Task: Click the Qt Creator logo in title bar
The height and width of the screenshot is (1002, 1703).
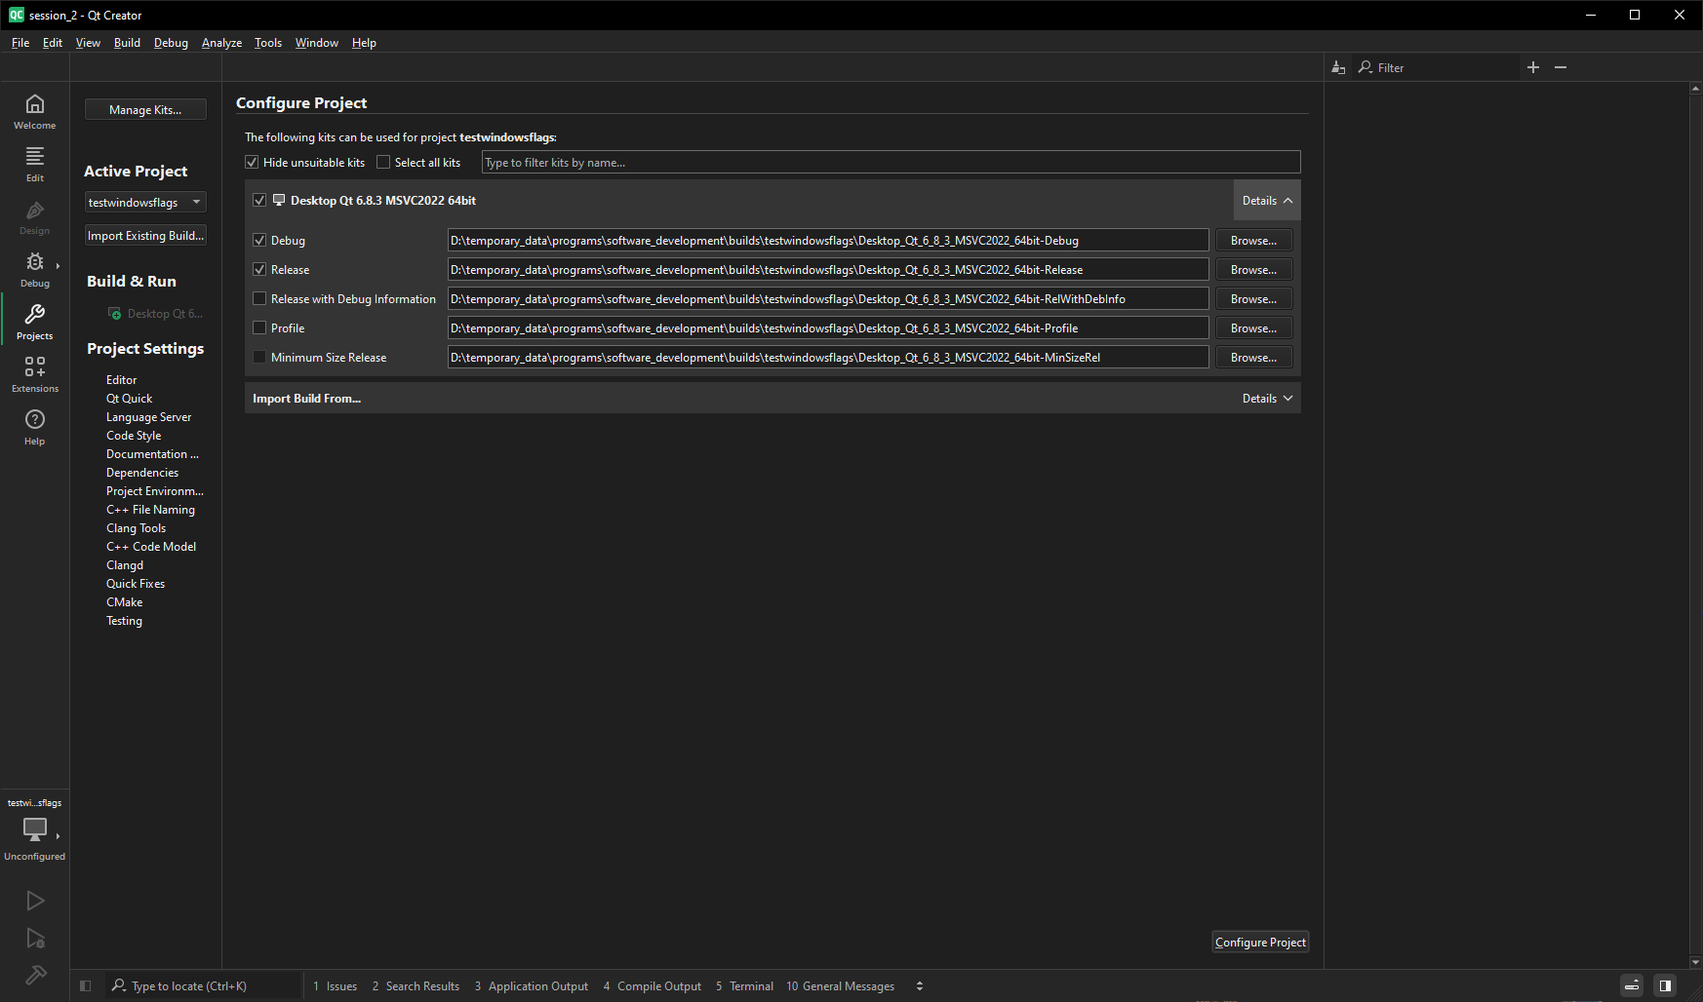Action: pyautogui.click(x=17, y=15)
